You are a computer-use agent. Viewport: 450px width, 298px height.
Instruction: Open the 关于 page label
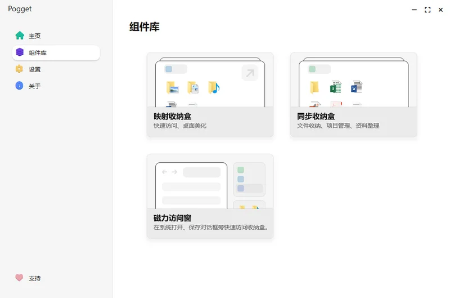point(35,86)
